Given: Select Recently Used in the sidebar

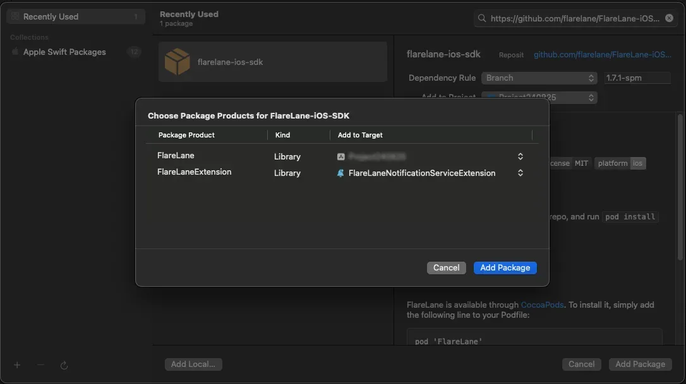Looking at the screenshot, I should (76, 16).
